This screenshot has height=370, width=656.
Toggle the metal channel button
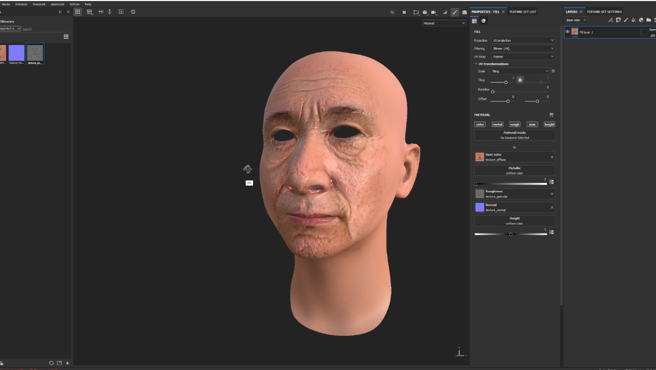pyautogui.click(x=497, y=124)
